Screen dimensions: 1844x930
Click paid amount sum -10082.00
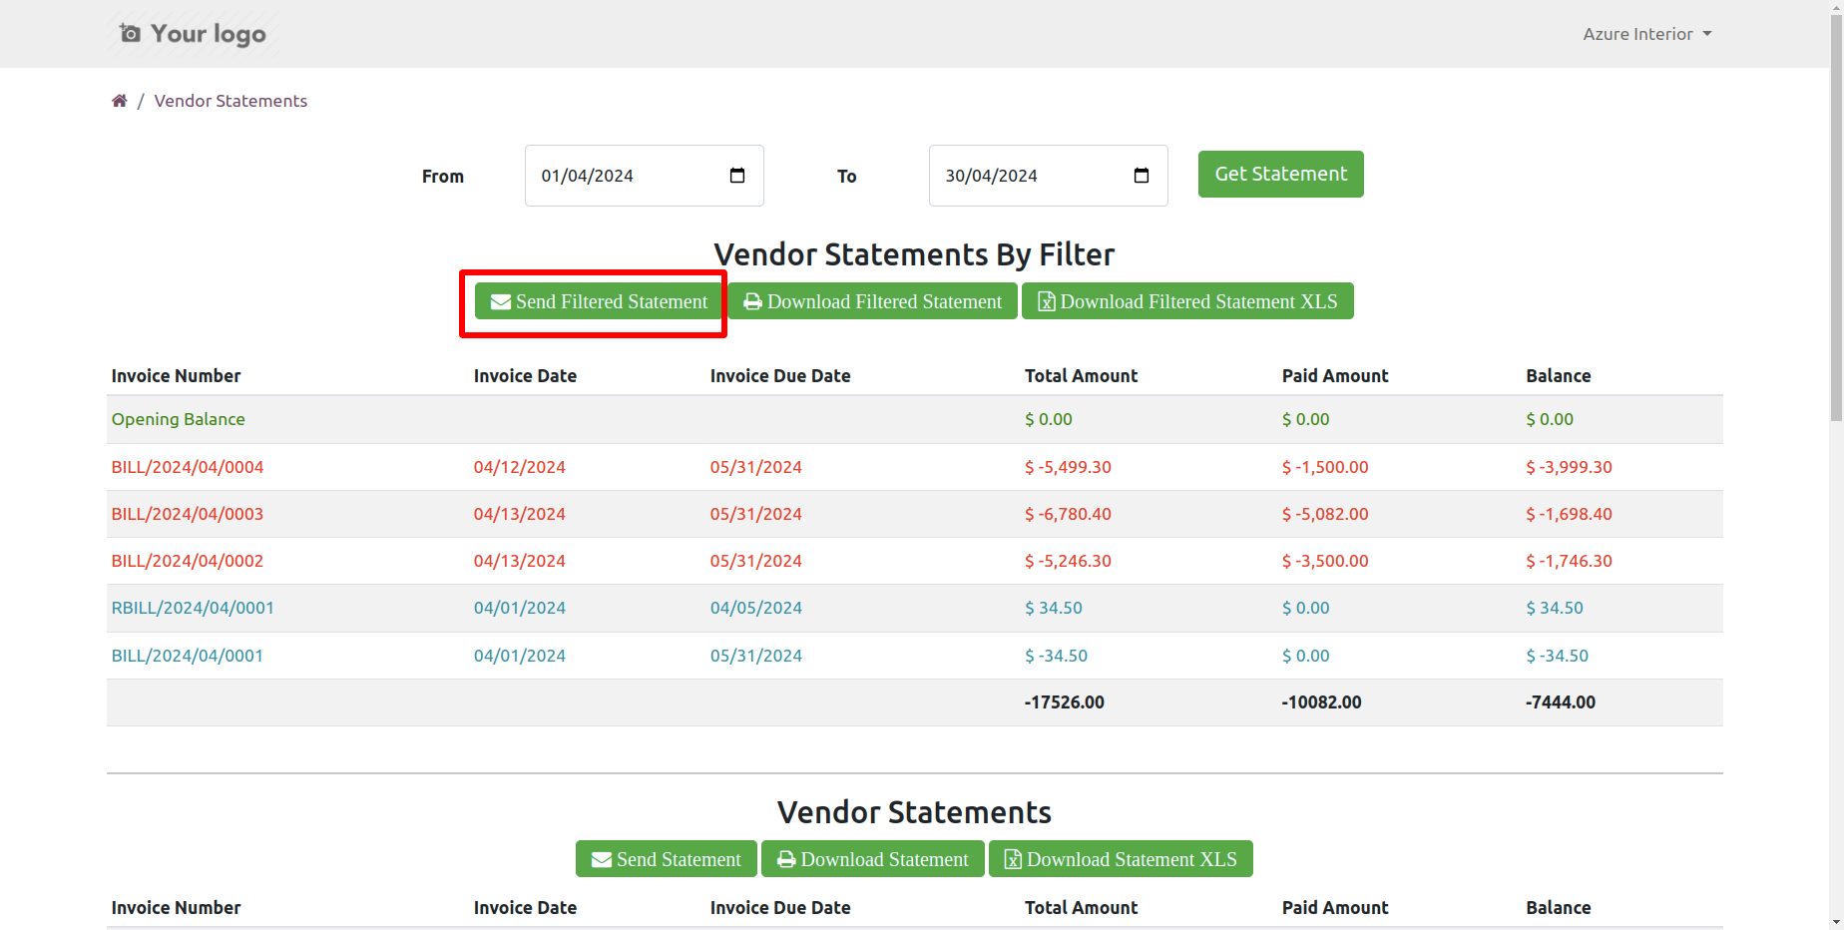tap(1322, 702)
